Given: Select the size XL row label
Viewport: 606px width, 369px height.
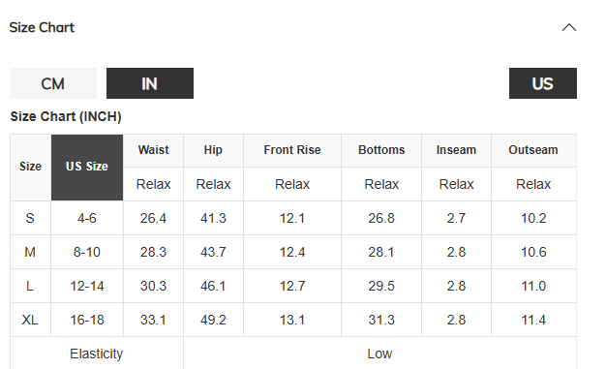Looking at the screenshot, I should (30, 320).
